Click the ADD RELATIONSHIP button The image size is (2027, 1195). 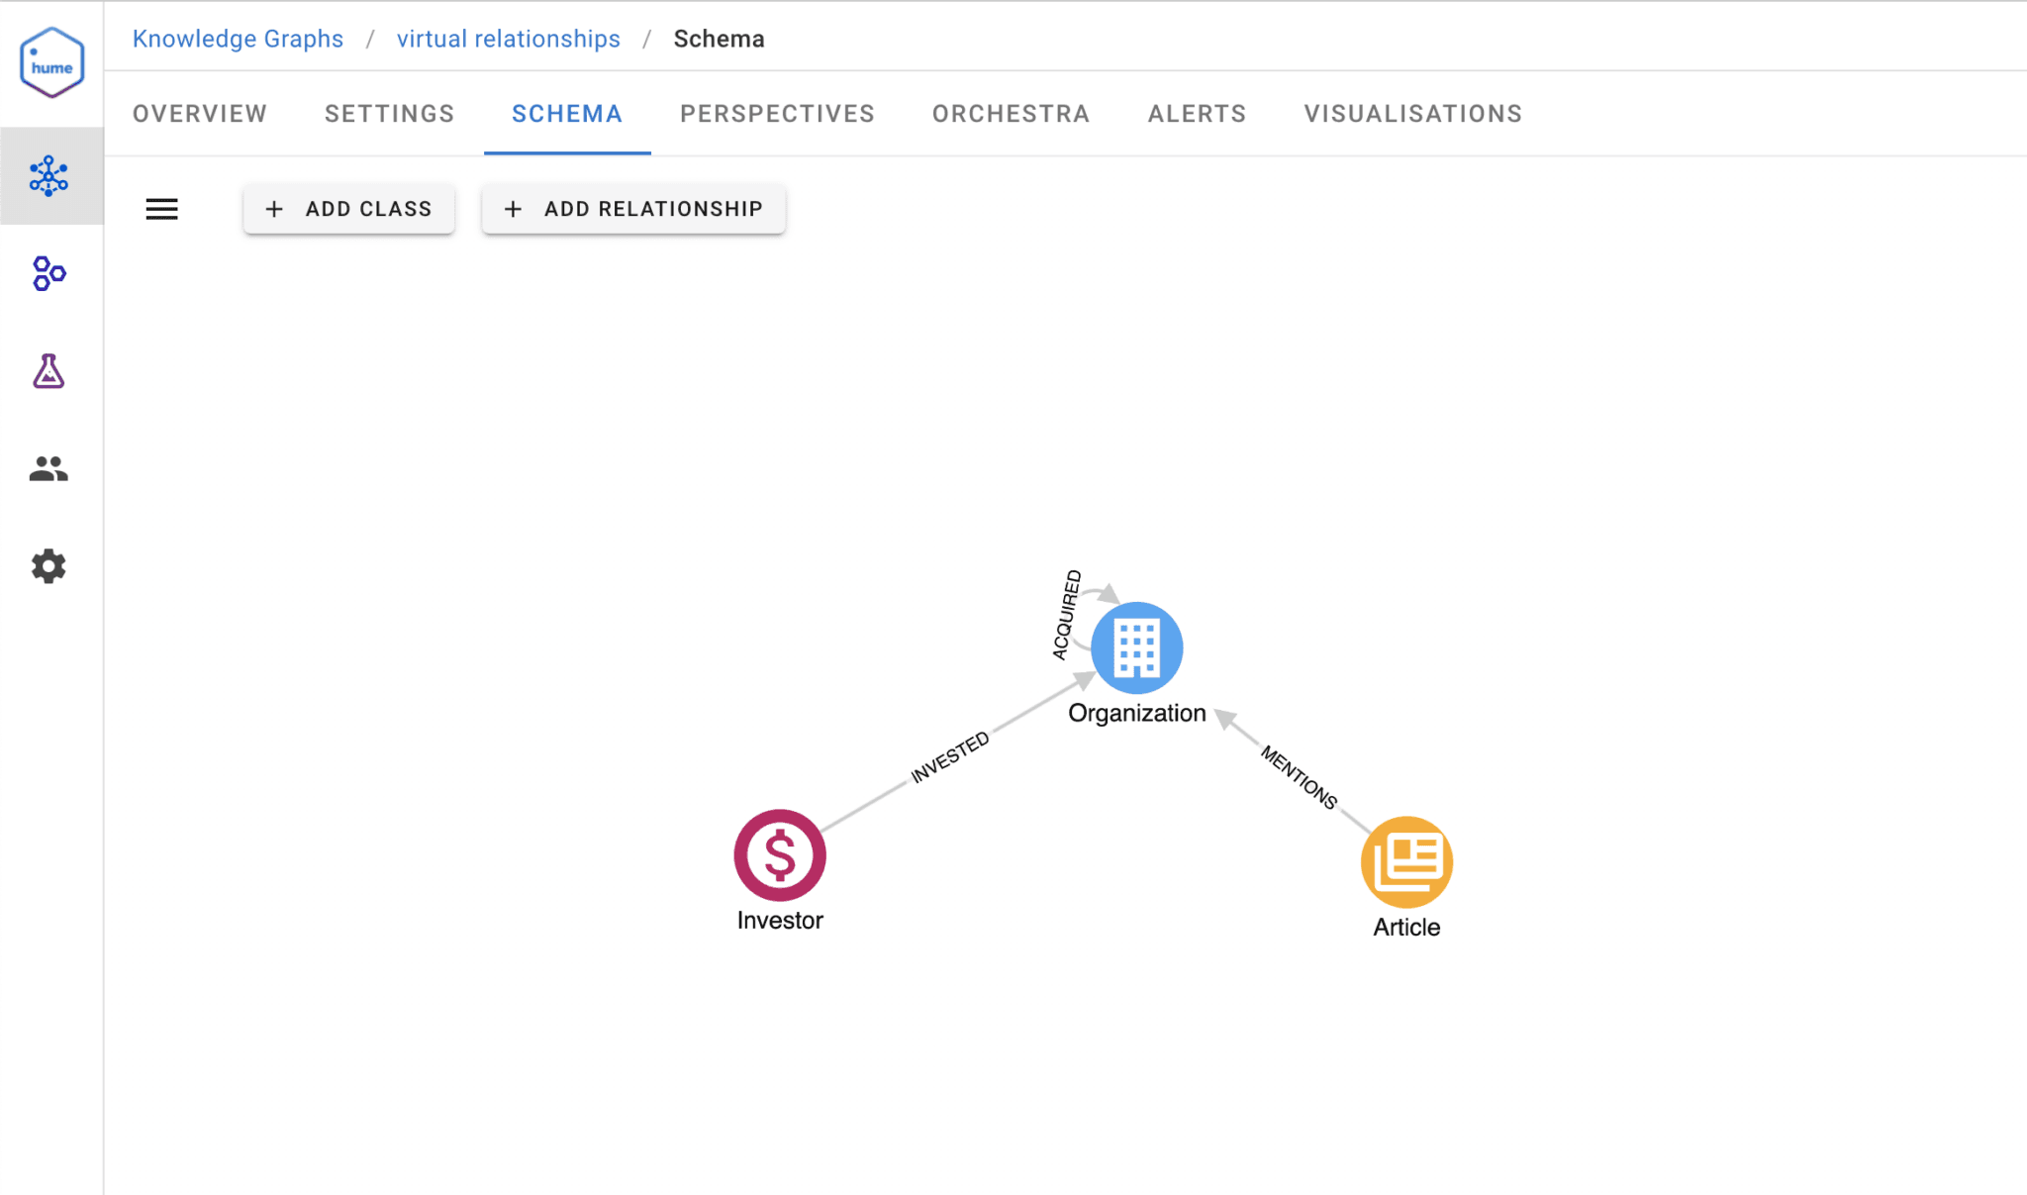point(632,209)
